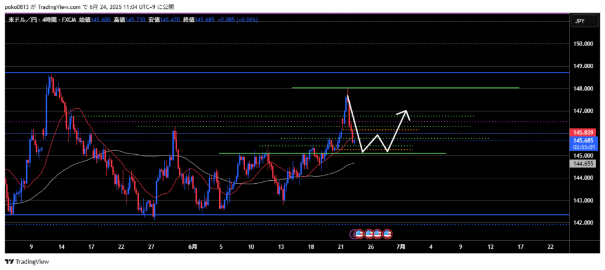
Task: Click the 7月 label on time axis
Action: click(401, 245)
